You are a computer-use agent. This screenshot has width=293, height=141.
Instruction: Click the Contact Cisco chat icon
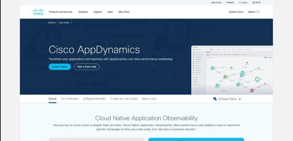215,99
